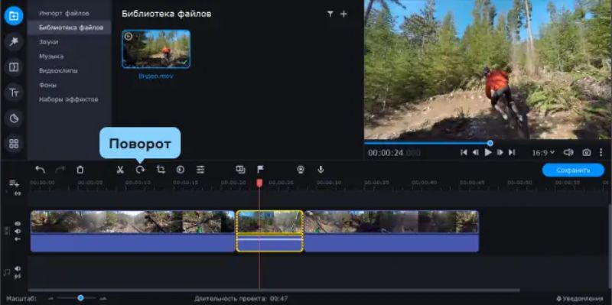Start webcam recording
This screenshot has height=305, width=612.
point(301,170)
